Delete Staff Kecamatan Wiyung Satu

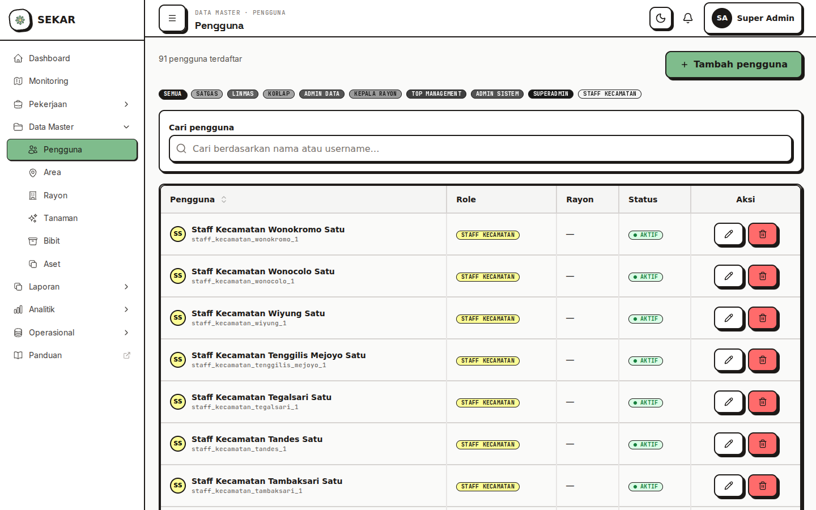[x=763, y=318]
